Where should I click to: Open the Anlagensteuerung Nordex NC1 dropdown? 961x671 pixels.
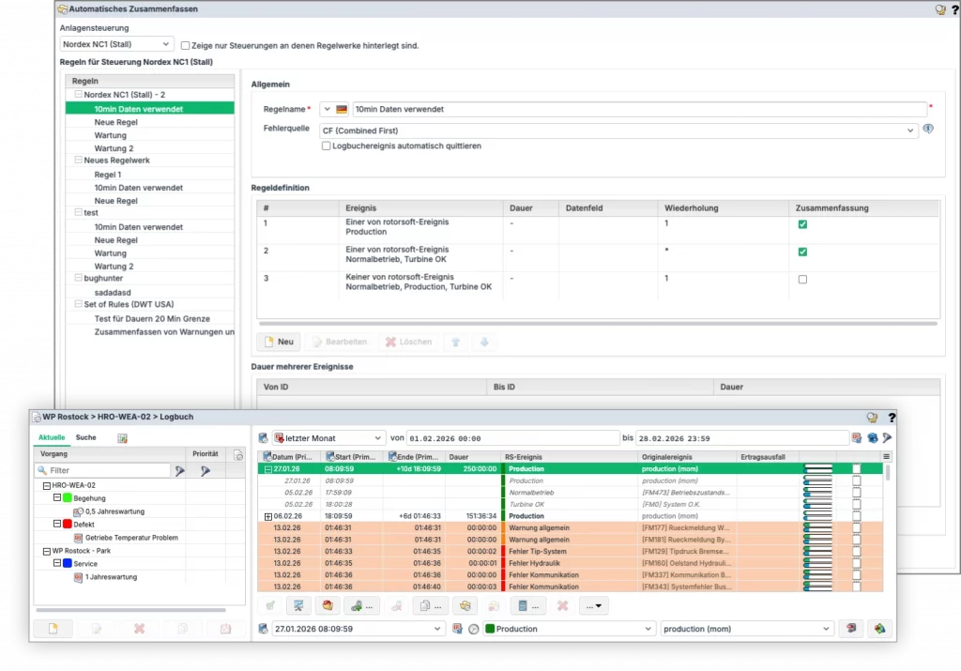coord(117,44)
